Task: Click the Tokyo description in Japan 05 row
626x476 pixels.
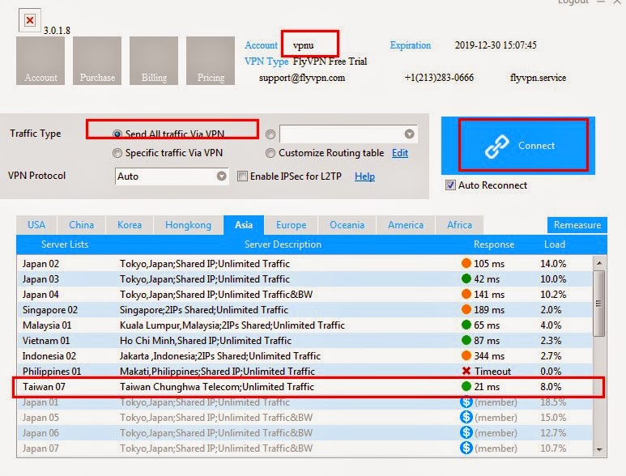Action: (216, 418)
